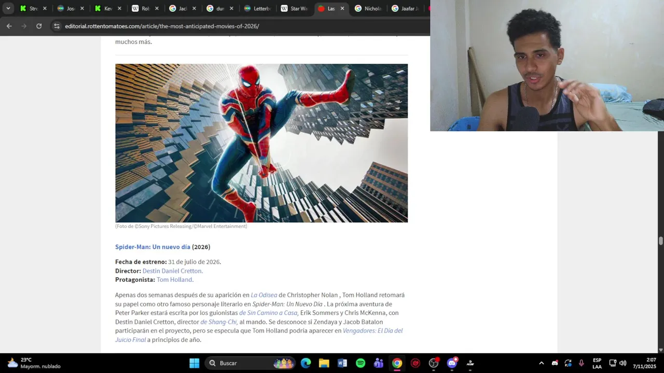
Task: Switch to the 'Stre' Kick tab
Action: [x=29, y=8]
